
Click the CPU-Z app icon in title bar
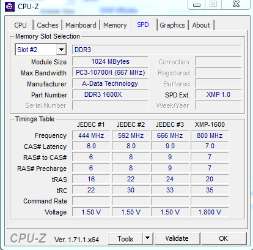(10, 7)
